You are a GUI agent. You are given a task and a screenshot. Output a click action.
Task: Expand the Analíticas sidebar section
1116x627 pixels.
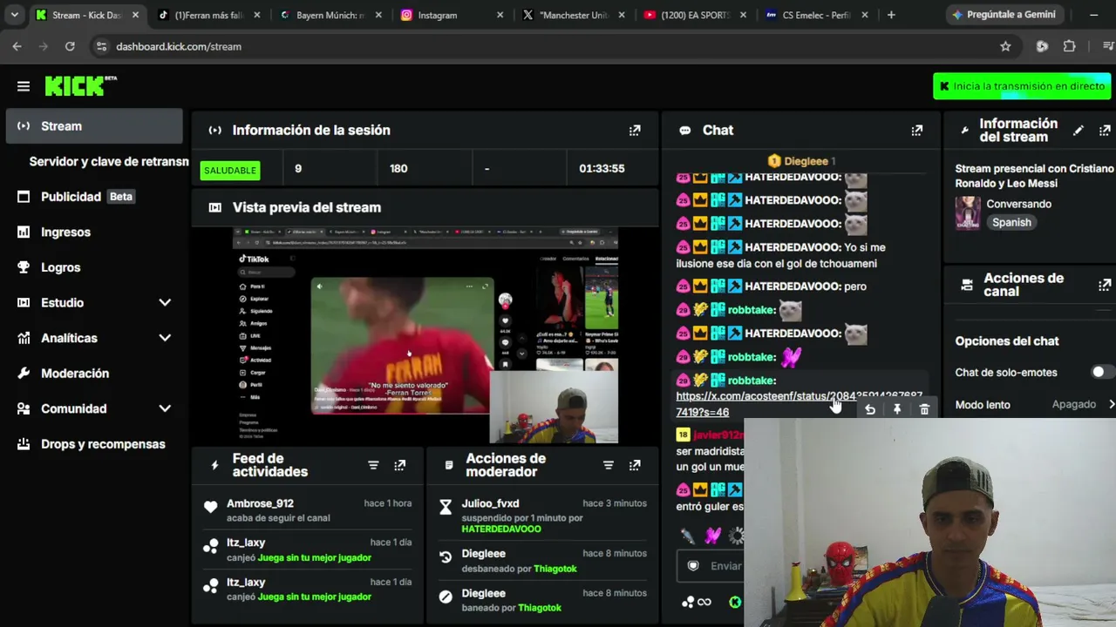165,338
